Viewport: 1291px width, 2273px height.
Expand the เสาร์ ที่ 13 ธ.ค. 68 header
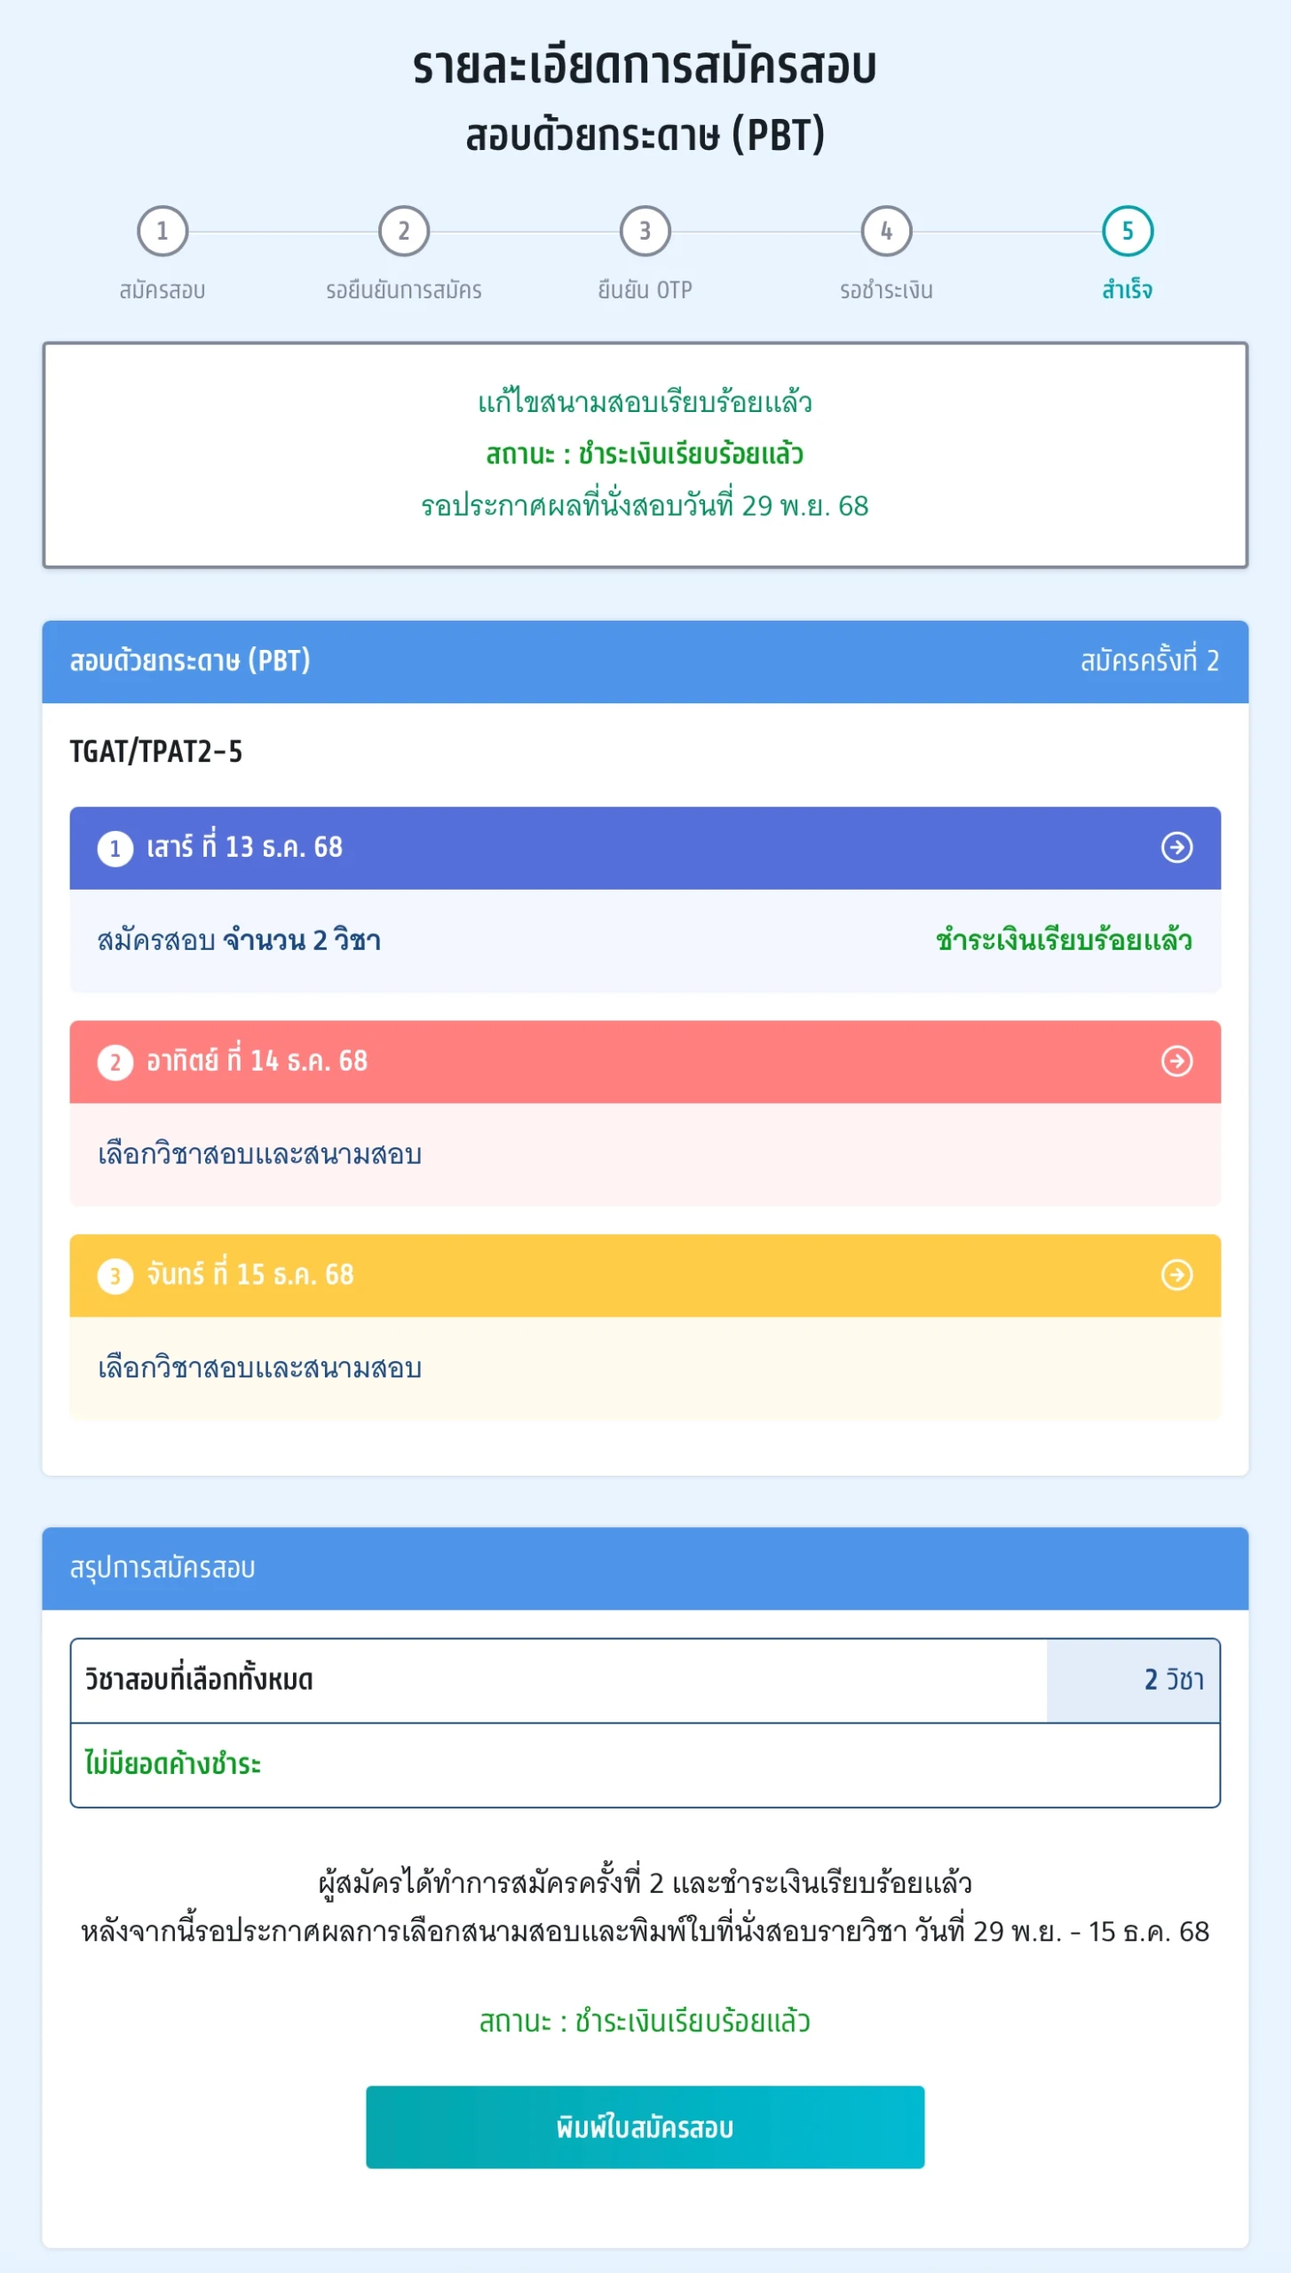622,848
